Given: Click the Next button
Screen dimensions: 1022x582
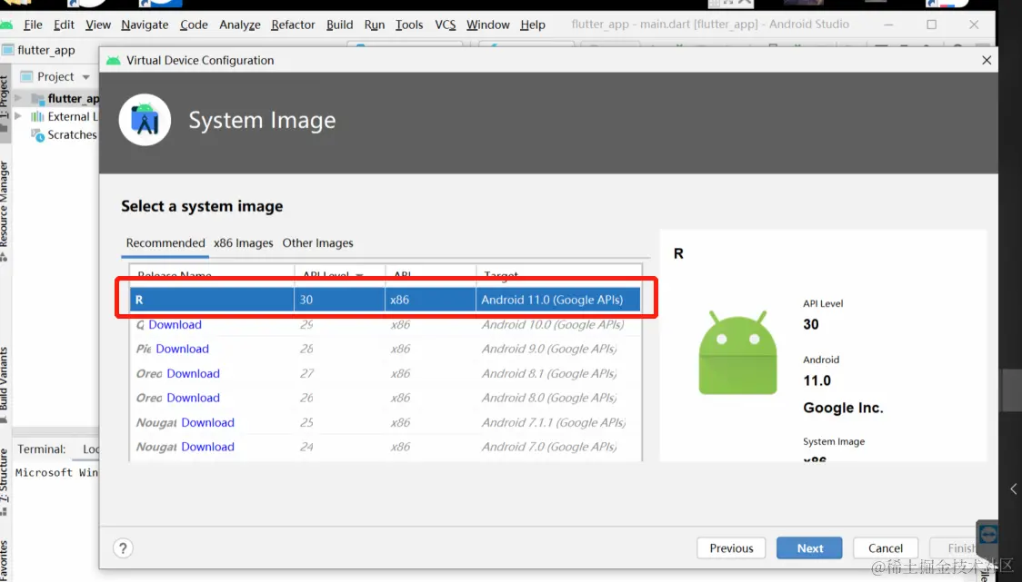Looking at the screenshot, I should (809, 548).
